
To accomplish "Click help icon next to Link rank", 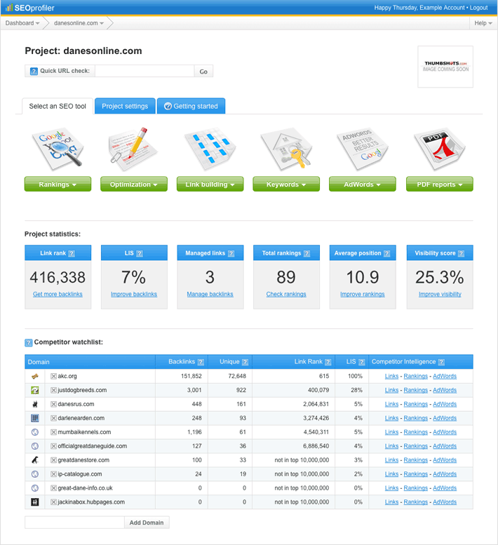I will point(72,253).
